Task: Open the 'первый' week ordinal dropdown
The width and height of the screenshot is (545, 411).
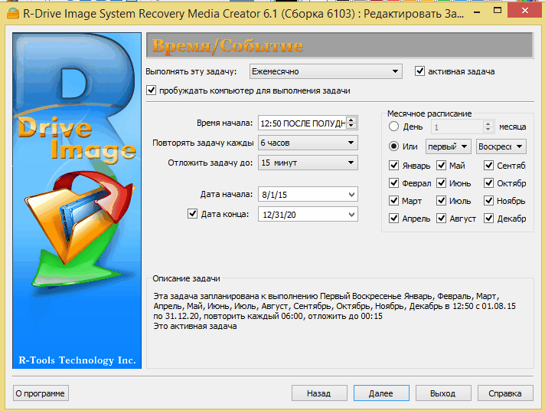Action: click(449, 146)
